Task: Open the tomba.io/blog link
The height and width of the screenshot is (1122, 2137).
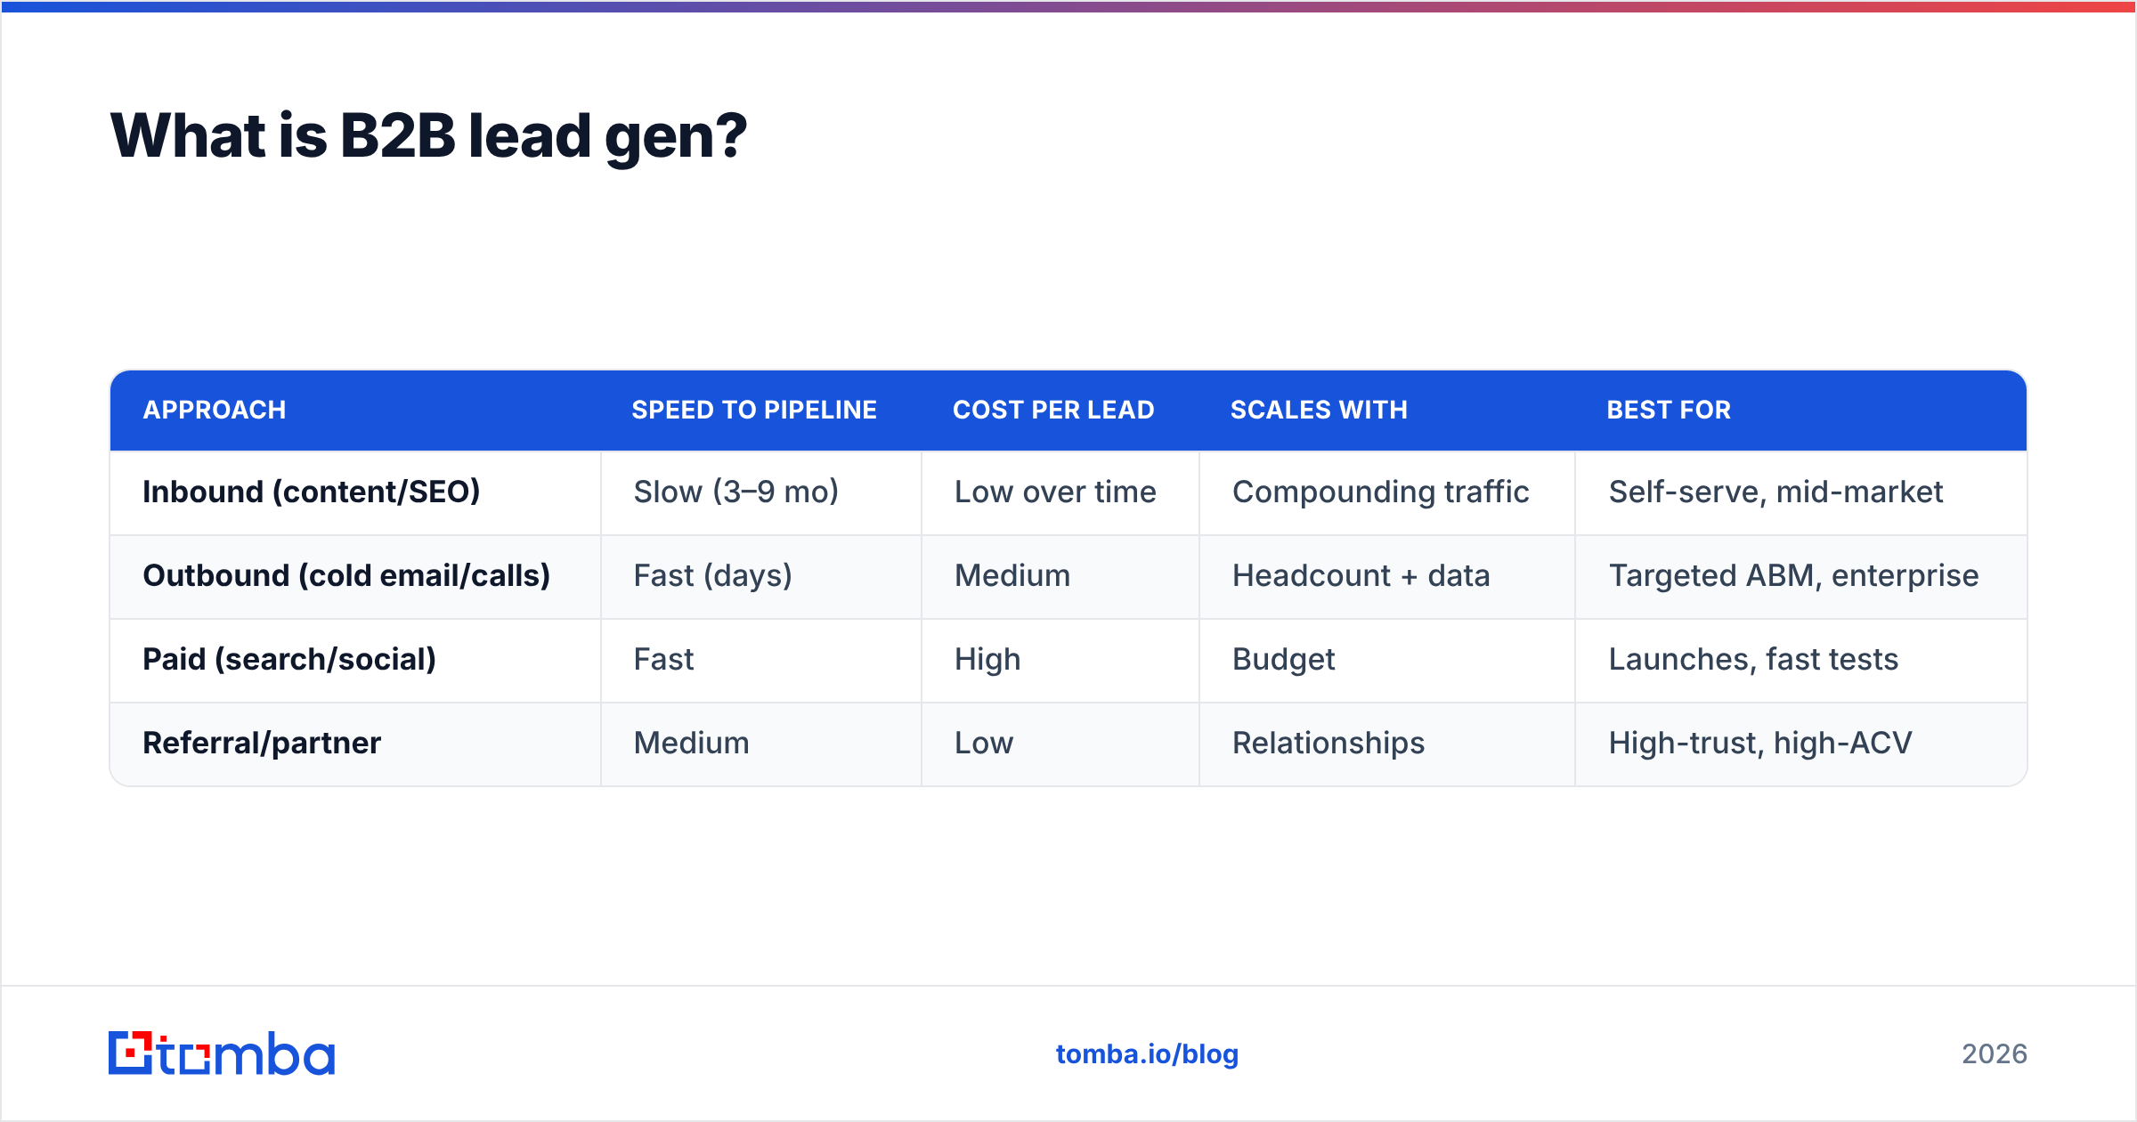Action: point(1147,1053)
